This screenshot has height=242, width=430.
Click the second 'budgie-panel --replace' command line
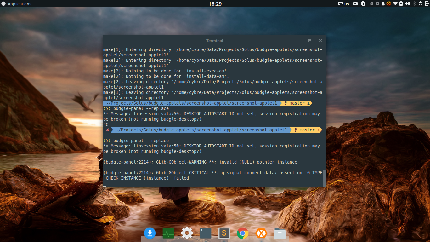pyautogui.click(x=136, y=141)
